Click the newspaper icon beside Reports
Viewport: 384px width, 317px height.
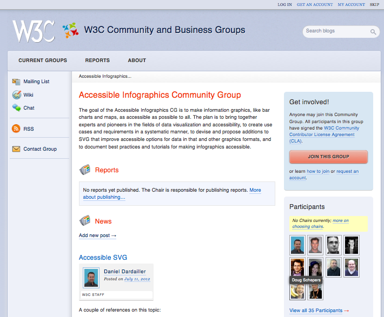(x=85, y=170)
